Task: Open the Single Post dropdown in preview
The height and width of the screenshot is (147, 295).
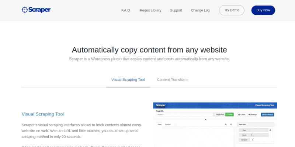Action: click(x=220, y=115)
